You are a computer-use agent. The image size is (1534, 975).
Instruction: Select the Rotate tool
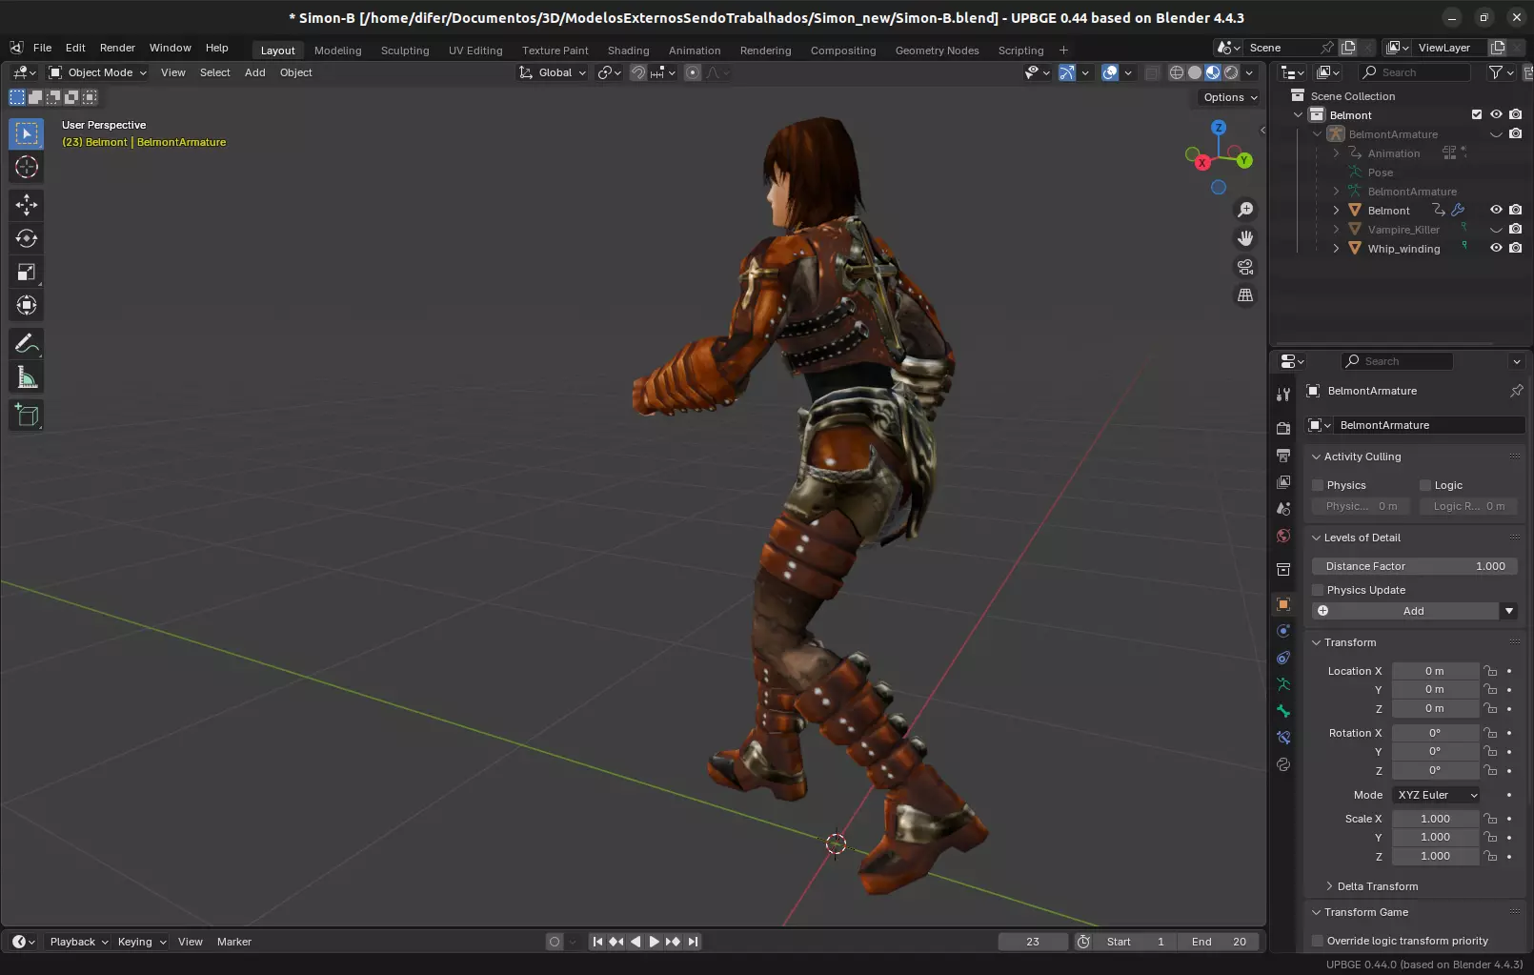click(x=27, y=238)
